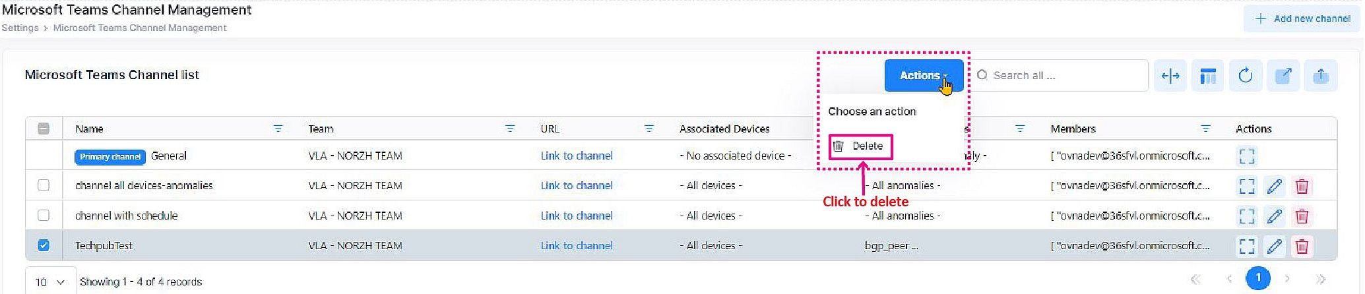
Task: Open the column chooser icon in the toolbar
Action: click(x=1207, y=76)
